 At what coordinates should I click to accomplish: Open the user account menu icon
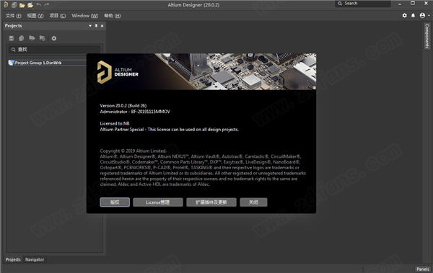pyautogui.click(x=422, y=15)
